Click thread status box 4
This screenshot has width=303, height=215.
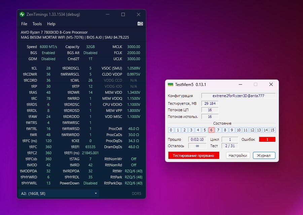pyautogui.click(x=198, y=130)
